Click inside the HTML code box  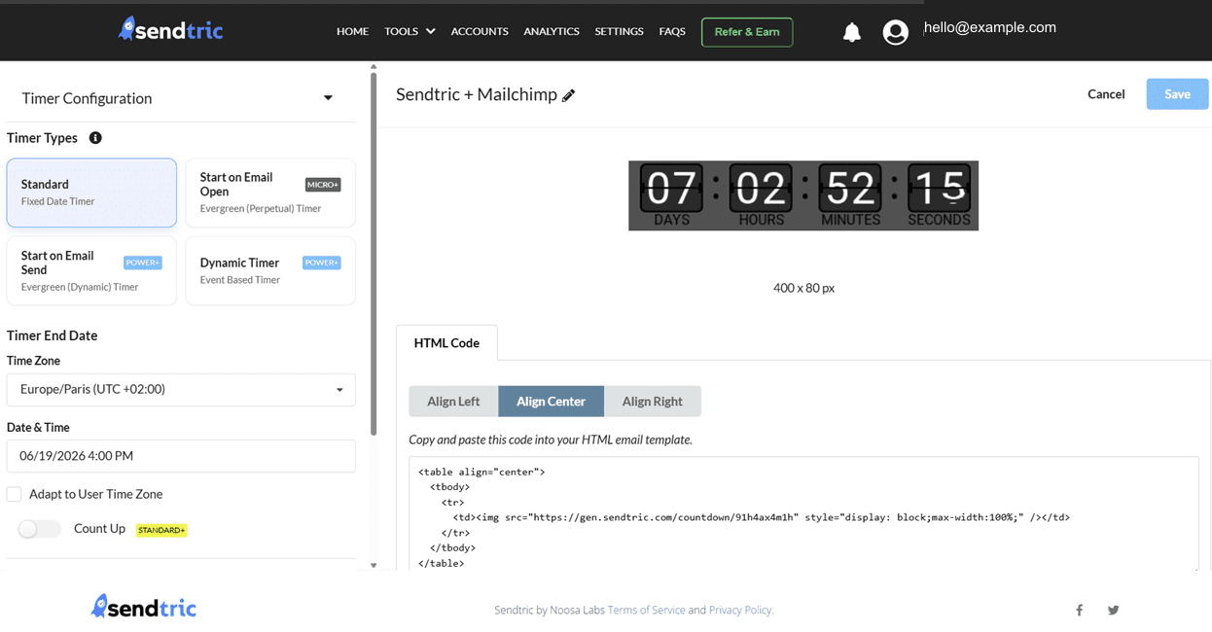click(803, 513)
